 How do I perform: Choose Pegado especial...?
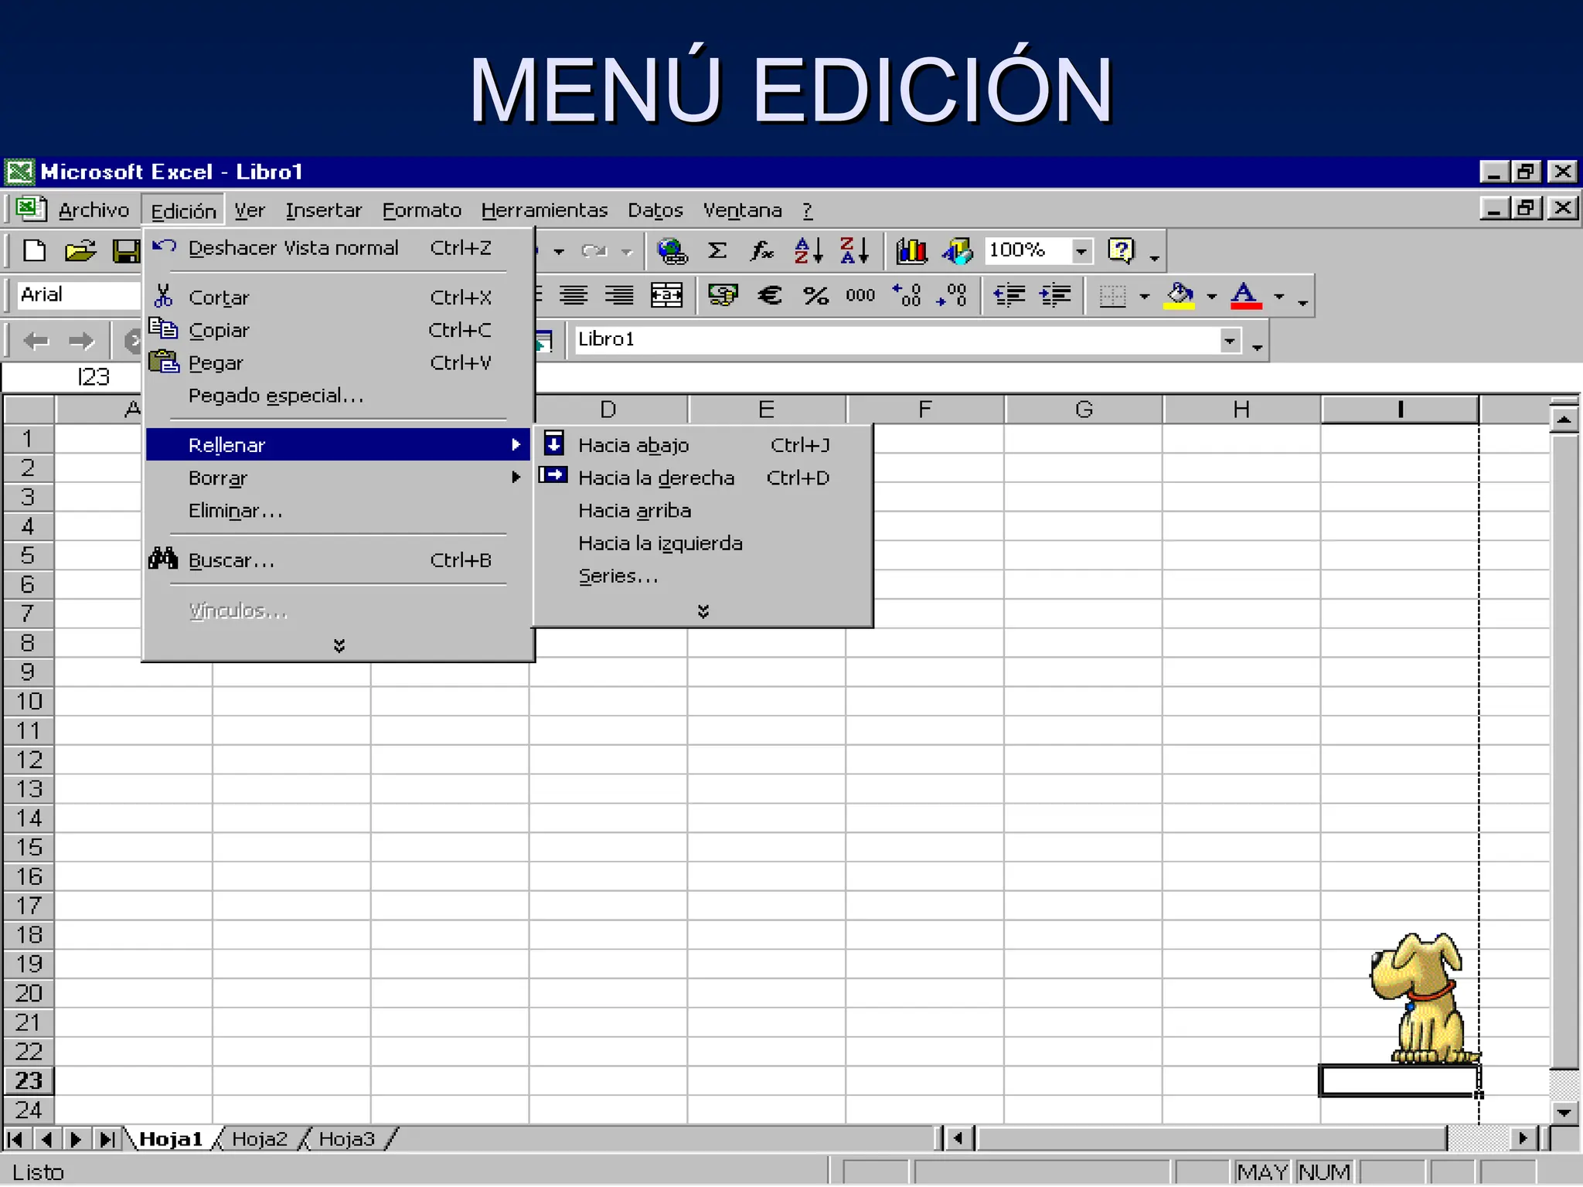[338, 396]
